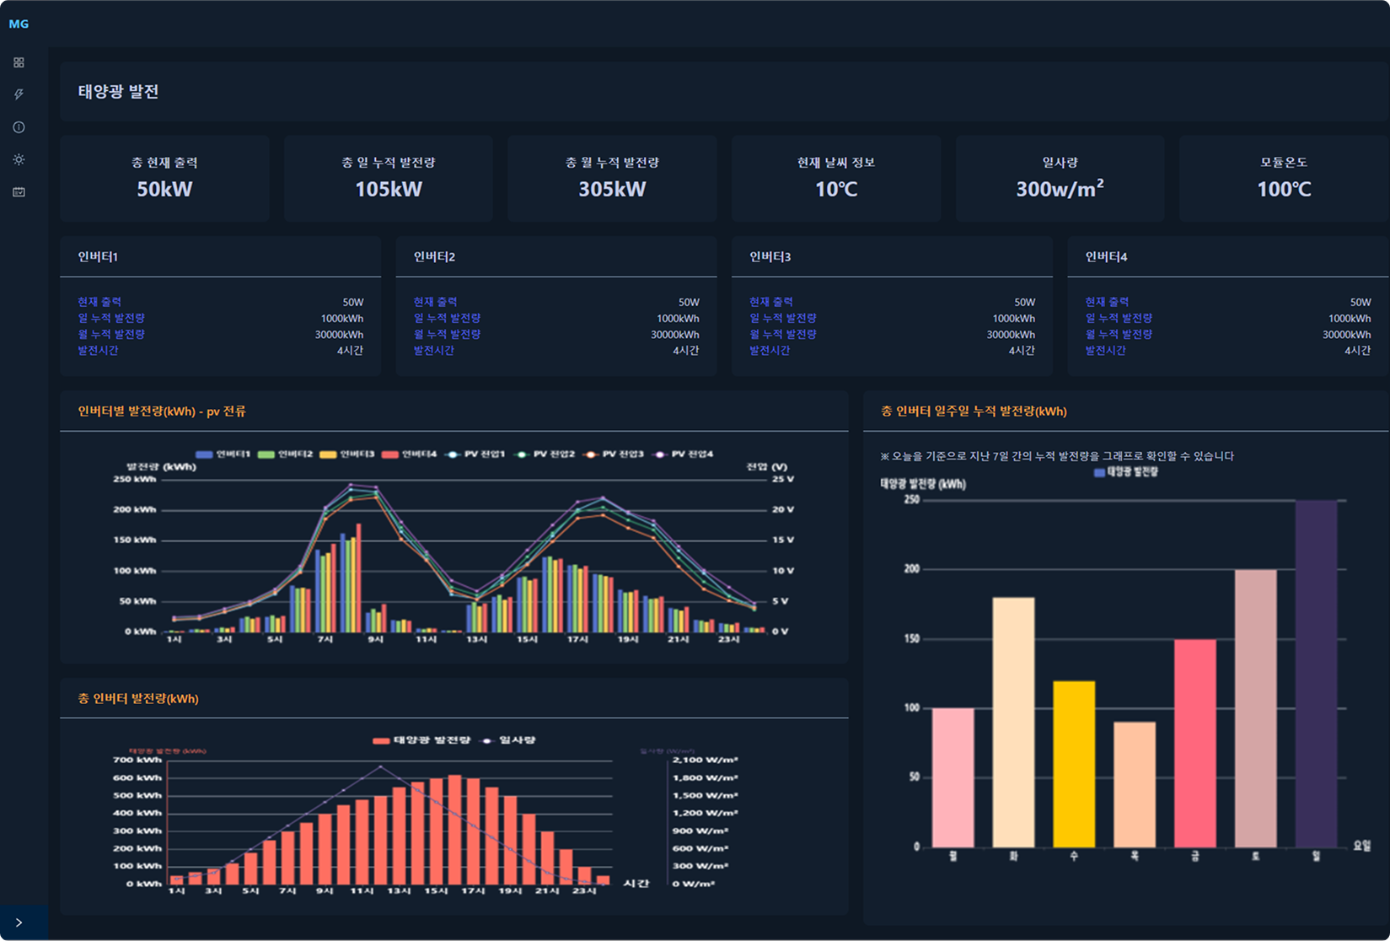The image size is (1390, 941).
Task: Click the Saturday (토) dusty rose bar
Action: click(x=1256, y=708)
